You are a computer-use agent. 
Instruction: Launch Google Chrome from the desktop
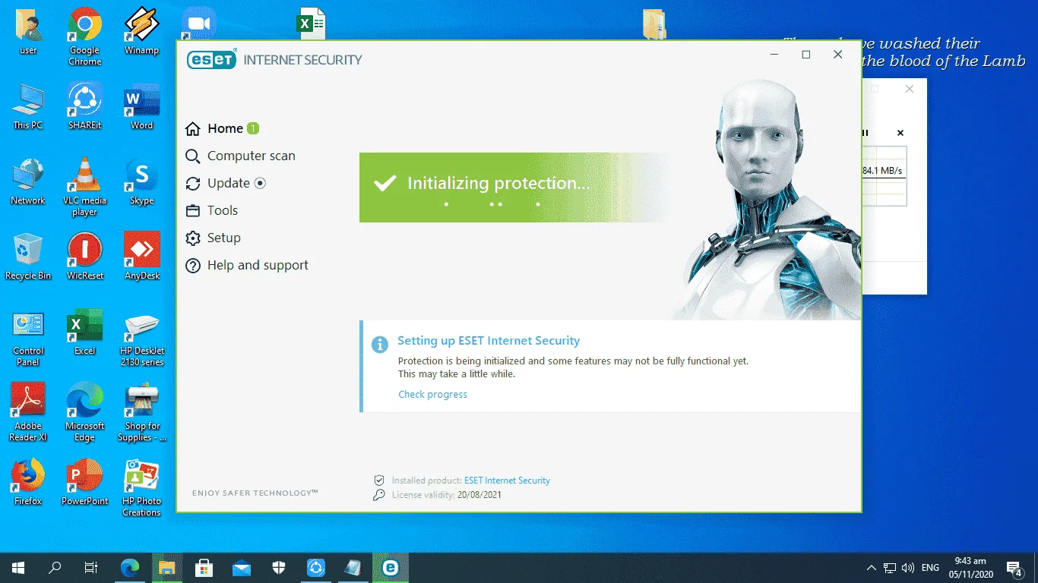pos(85,36)
